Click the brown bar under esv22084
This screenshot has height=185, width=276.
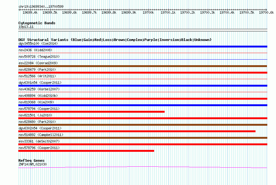[143, 66]
